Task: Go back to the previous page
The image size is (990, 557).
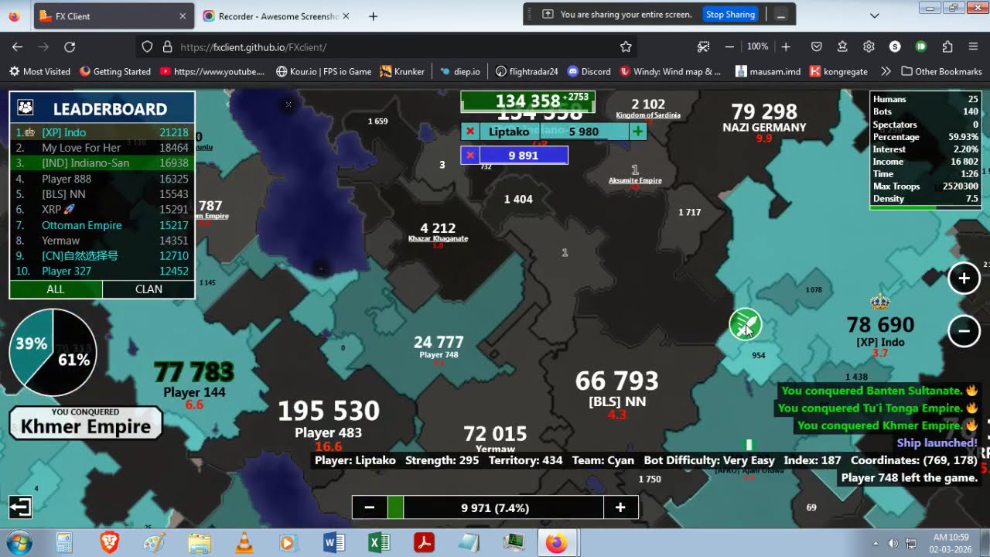Action: click(x=18, y=47)
